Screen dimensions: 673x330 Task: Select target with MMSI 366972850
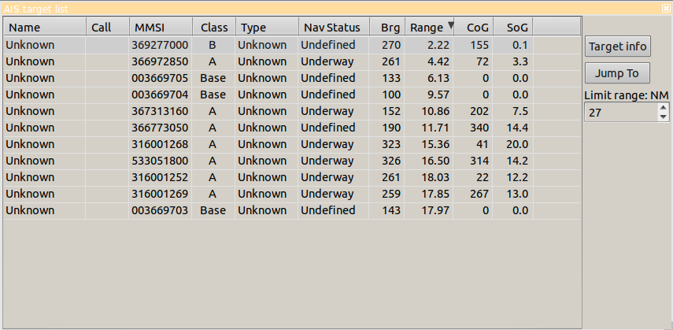tap(160, 61)
